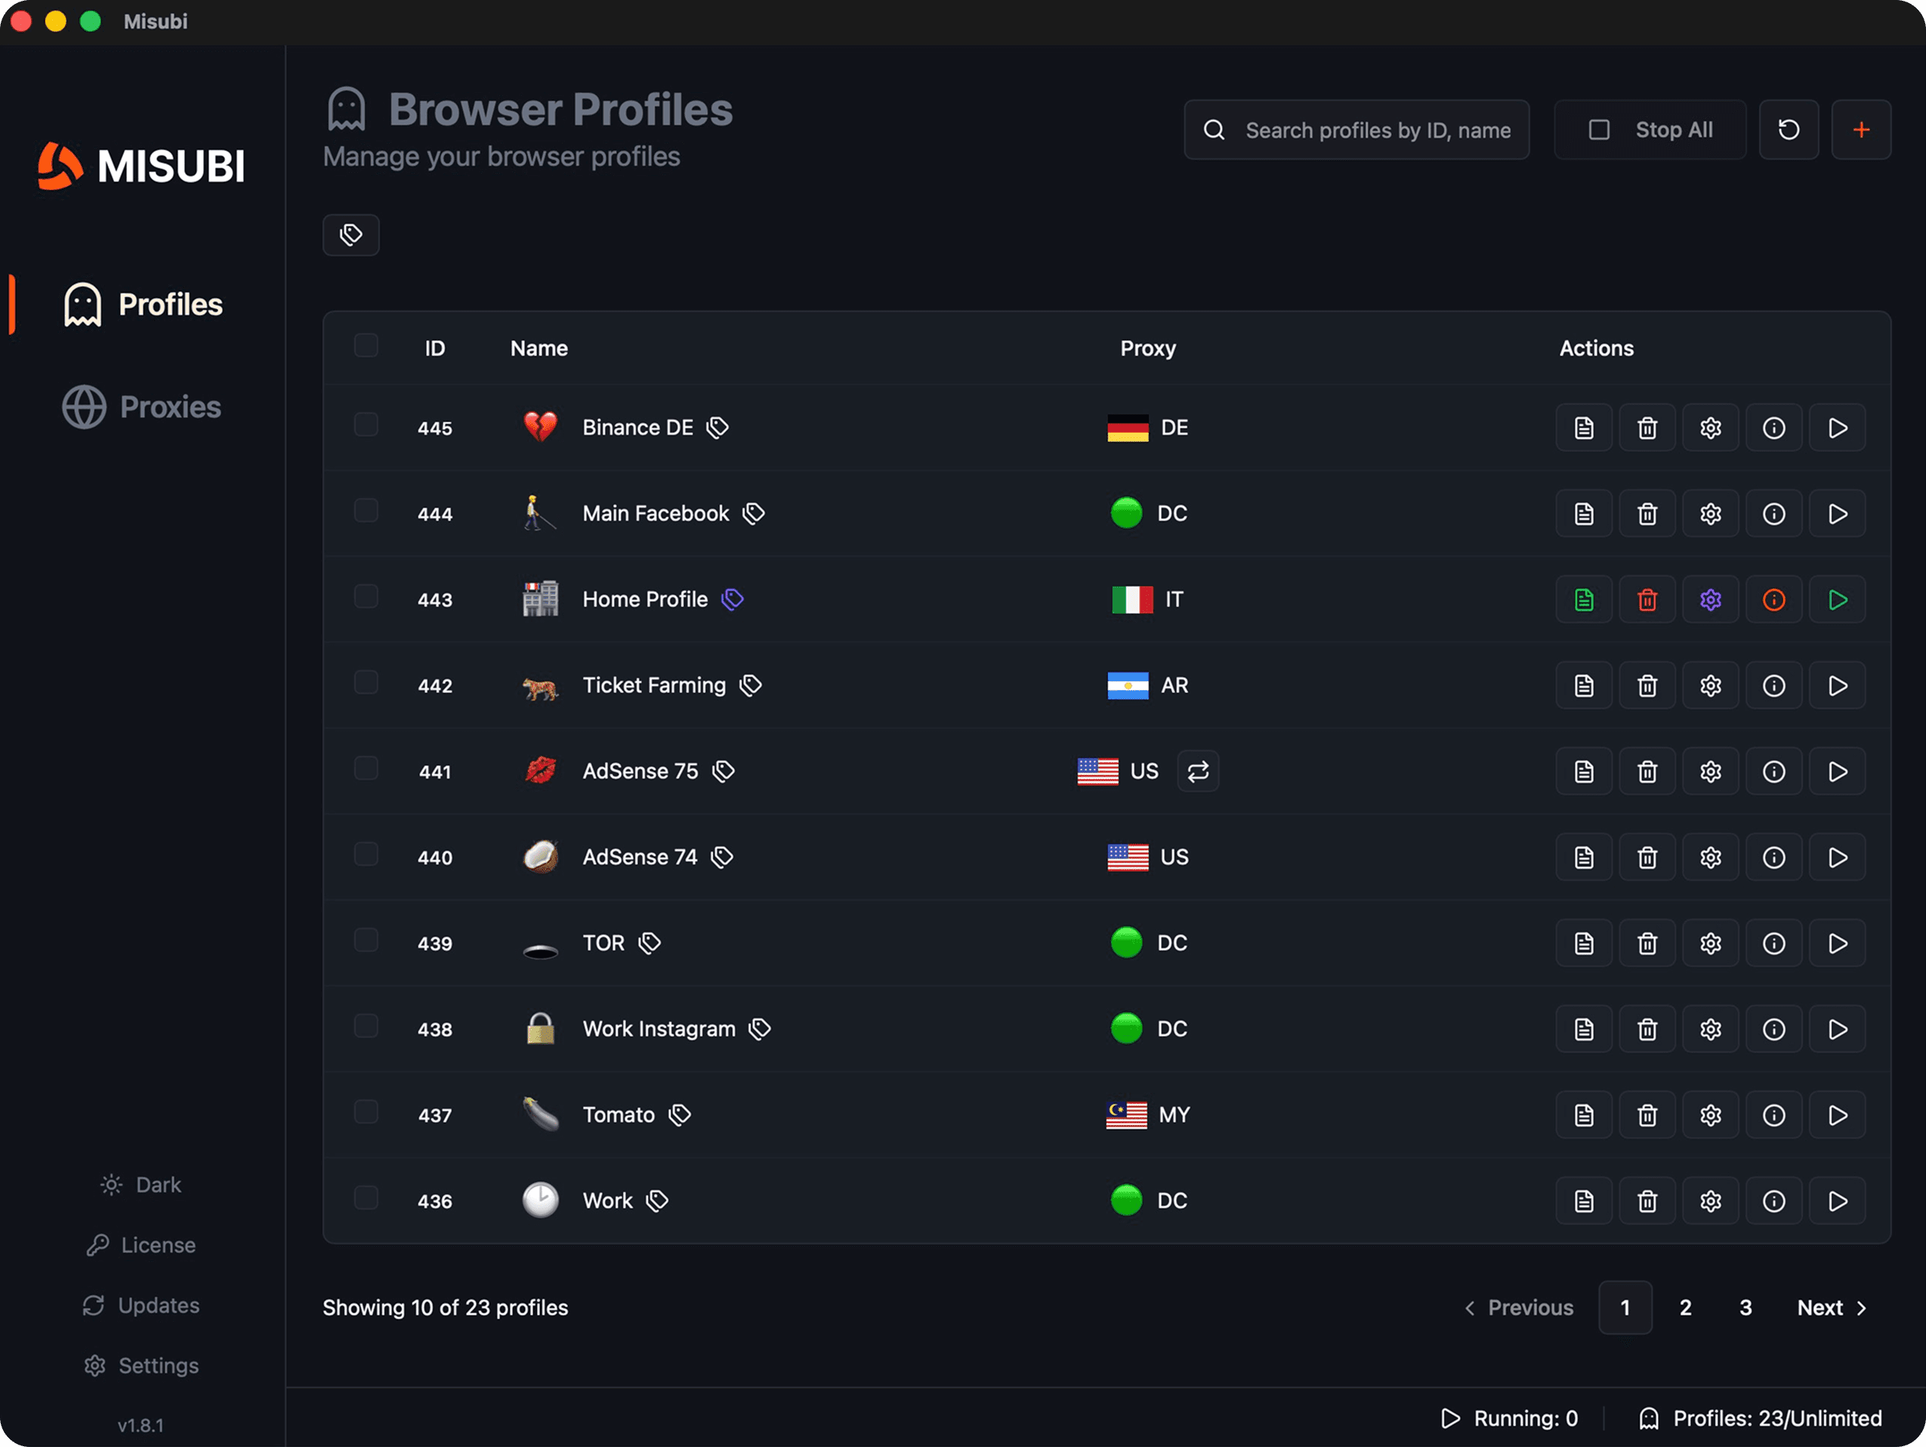Screen dimensions: 1926x1447
Task: Start the AdSense 74 profile
Action: 1837,858
